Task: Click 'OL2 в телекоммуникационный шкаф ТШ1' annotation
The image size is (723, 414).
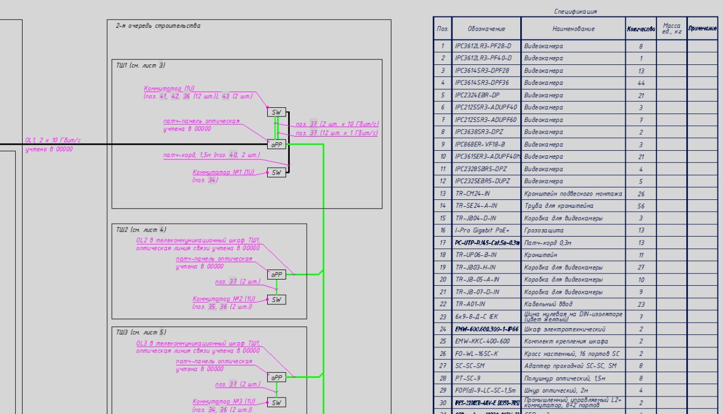Action: [x=197, y=240]
